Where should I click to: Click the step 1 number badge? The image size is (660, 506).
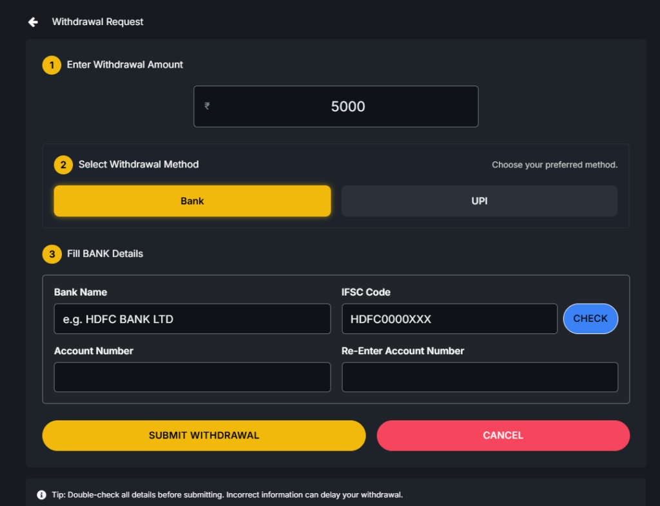[52, 65]
